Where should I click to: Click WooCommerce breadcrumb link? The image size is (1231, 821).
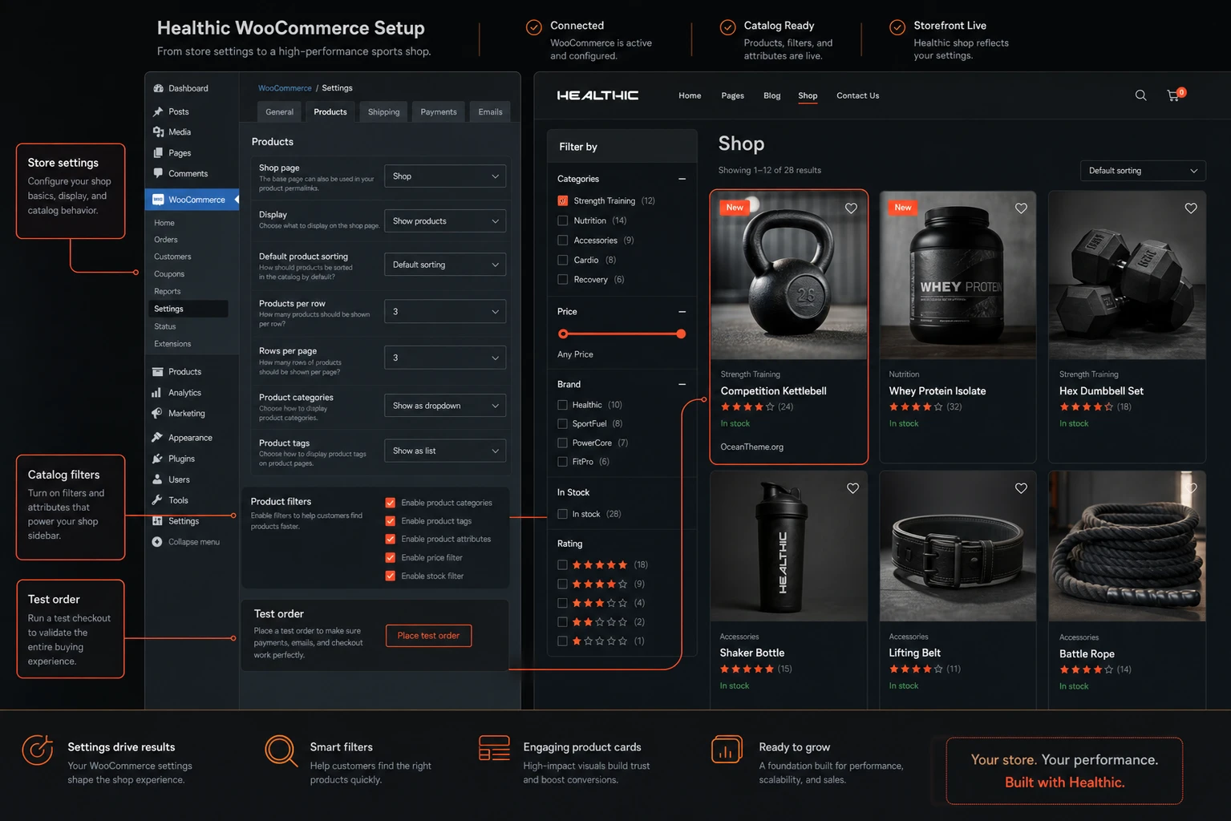[x=285, y=88]
